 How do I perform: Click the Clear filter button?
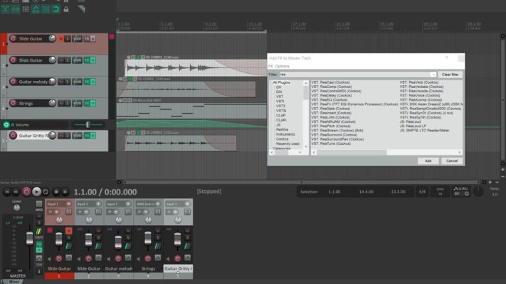(x=450, y=75)
